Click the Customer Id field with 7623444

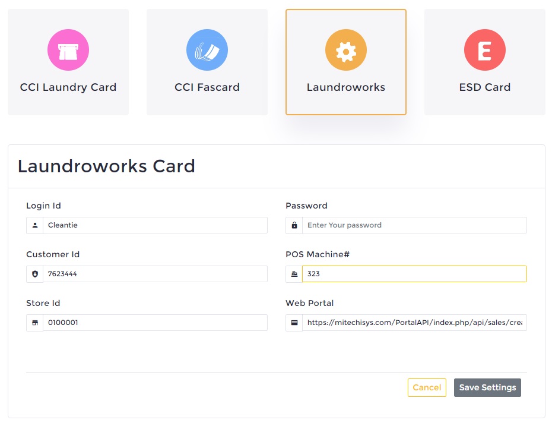pos(155,274)
